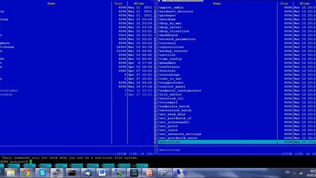Select the highlighted /monitoring directory row

pyautogui.click(x=237, y=142)
